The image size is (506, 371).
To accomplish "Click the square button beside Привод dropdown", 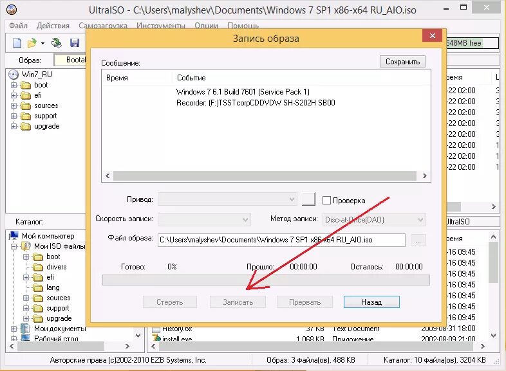I will 309,199.
